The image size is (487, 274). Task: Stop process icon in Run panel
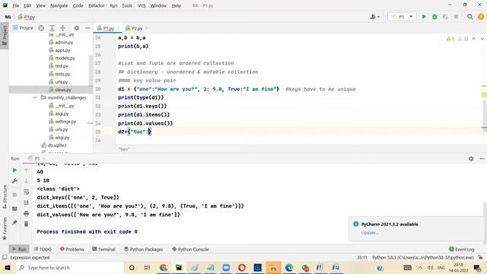click(14, 195)
